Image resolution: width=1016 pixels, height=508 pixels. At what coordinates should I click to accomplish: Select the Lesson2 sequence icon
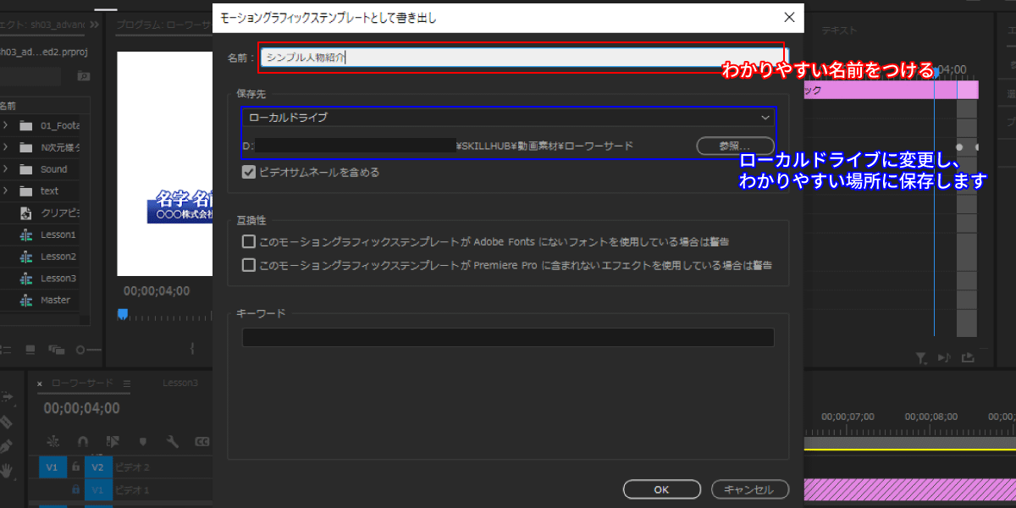25,257
